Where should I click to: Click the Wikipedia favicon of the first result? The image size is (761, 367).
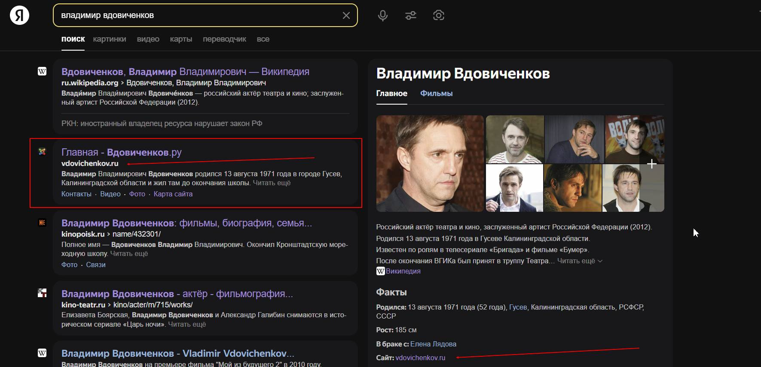(42, 71)
